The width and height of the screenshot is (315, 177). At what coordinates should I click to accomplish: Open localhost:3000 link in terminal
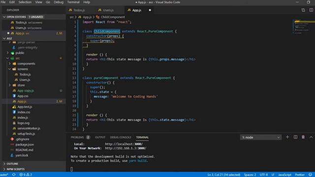(124, 144)
